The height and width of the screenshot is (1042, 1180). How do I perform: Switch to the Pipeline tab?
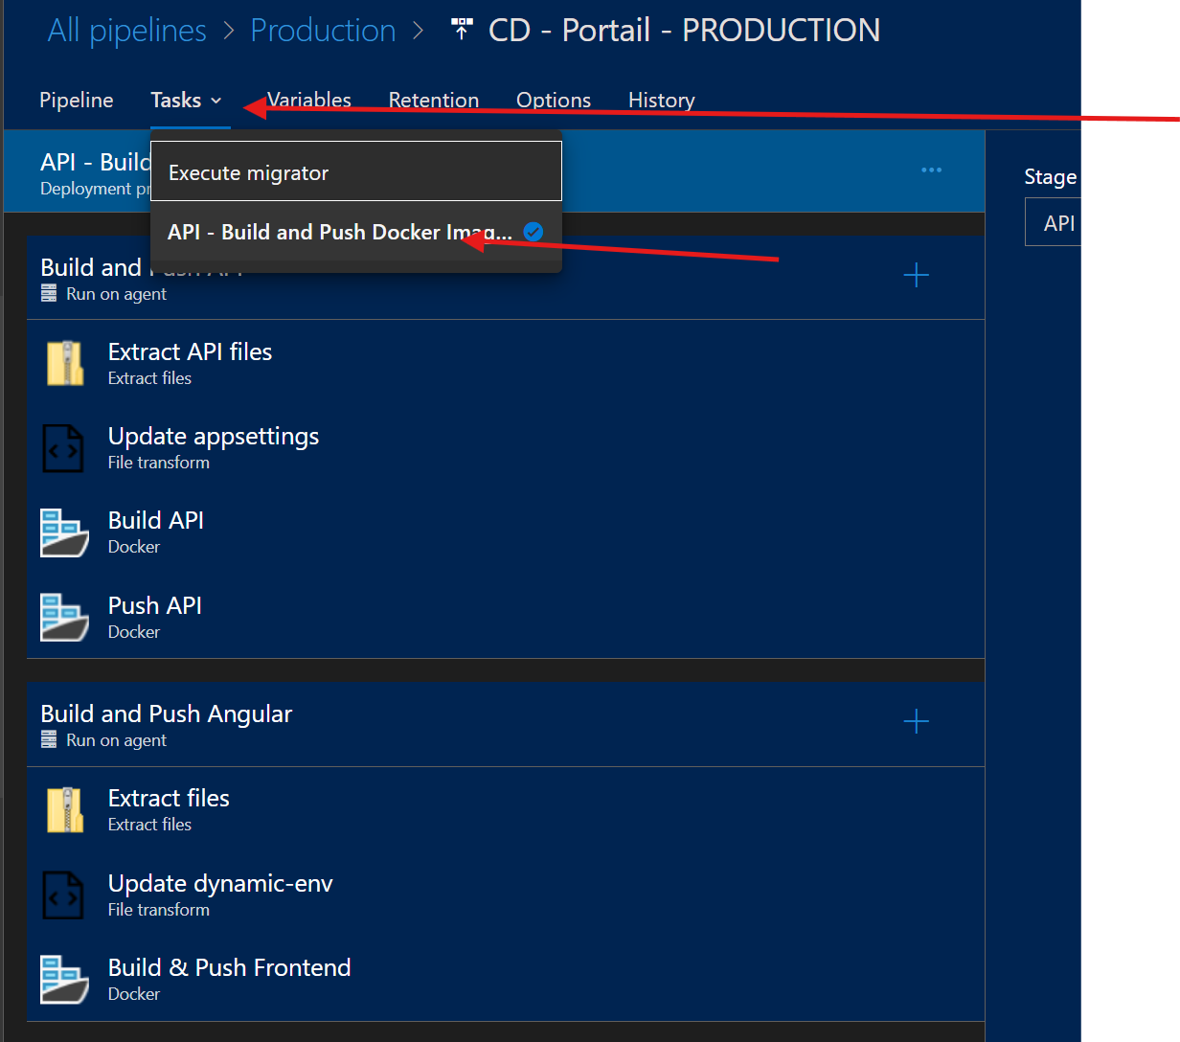[77, 101]
